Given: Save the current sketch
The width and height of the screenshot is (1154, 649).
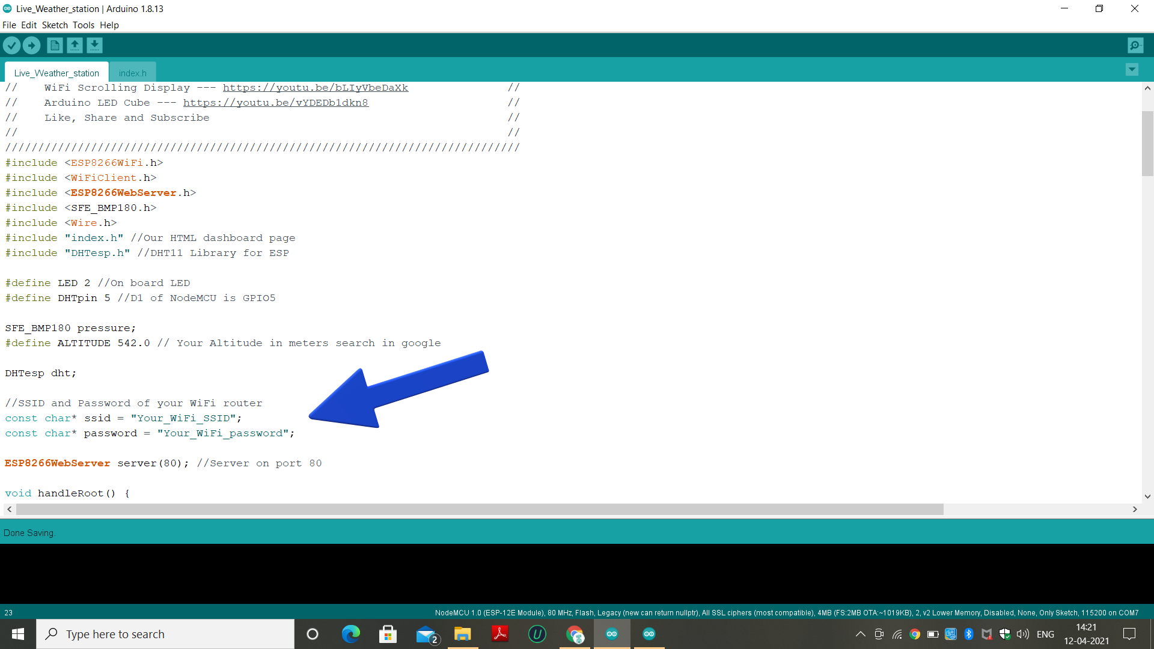Looking at the screenshot, I should coord(94,46).
